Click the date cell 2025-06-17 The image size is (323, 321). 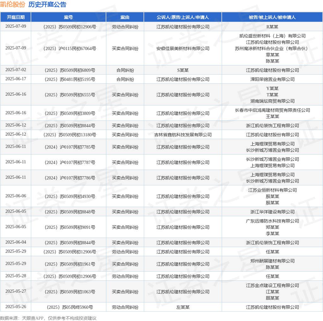(16, 79)
